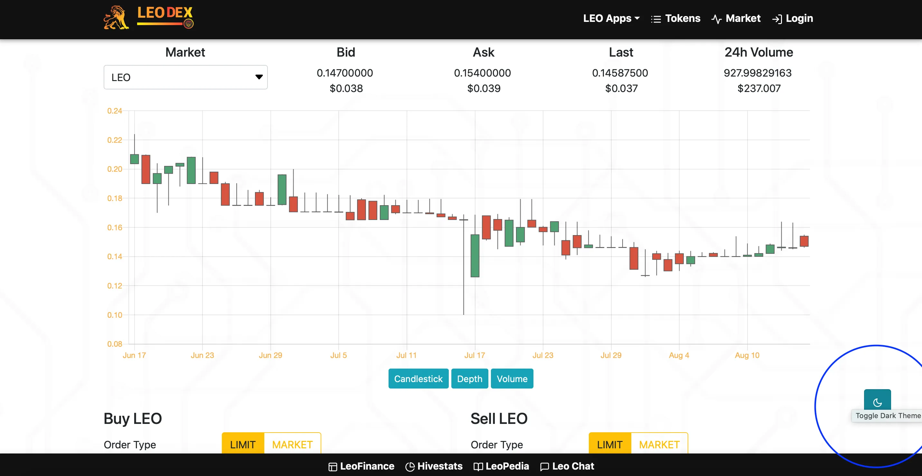Click the LeoPedia book icon

tap(478, 467)
